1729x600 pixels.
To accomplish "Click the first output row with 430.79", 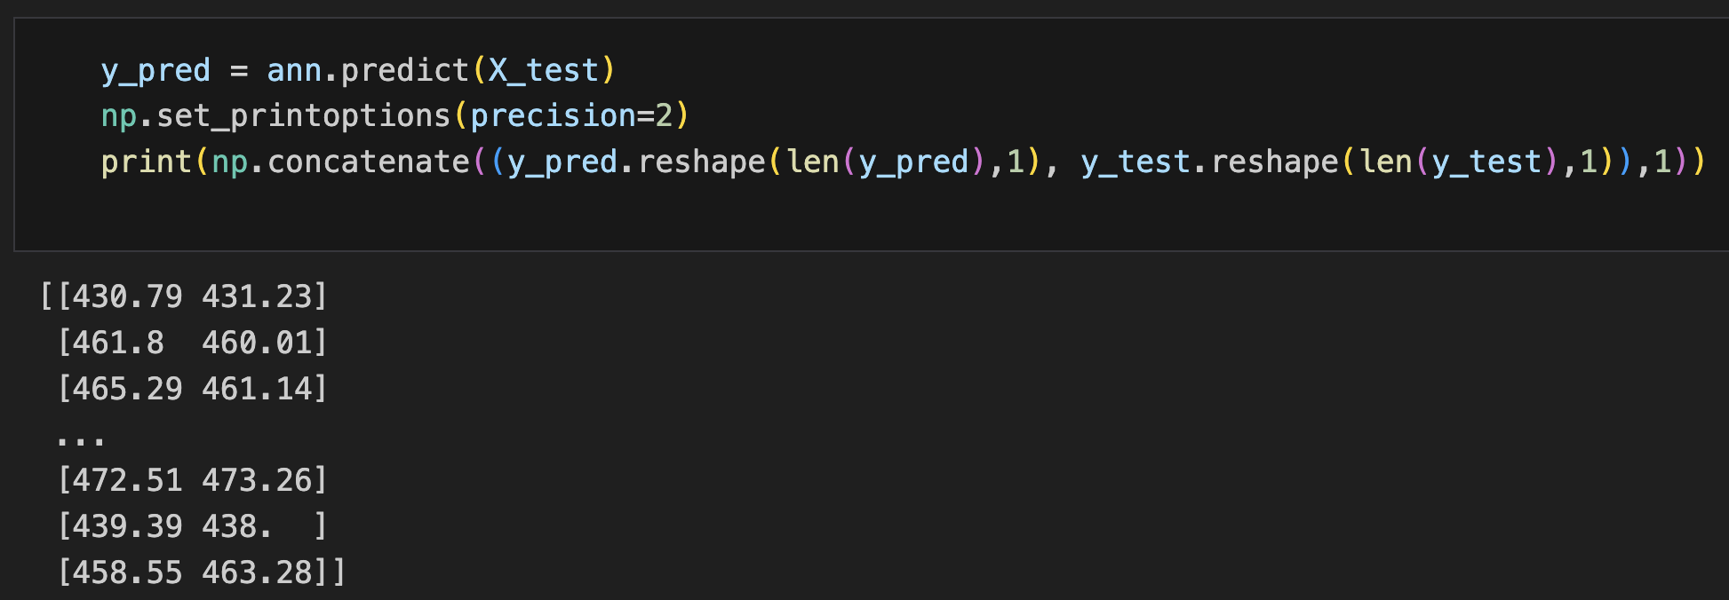I will pyautogui.click(x=184, y=296).
